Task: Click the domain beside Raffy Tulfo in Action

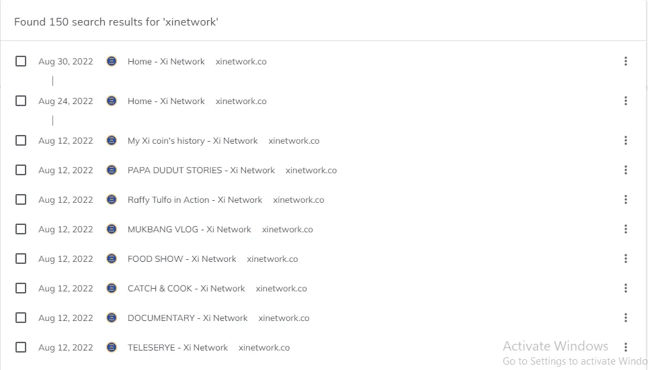Action: (298, 200)
